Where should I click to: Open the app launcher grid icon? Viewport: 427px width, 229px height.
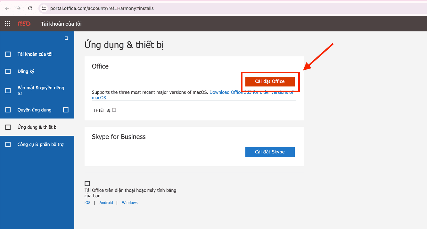click(x=8, y=24)
